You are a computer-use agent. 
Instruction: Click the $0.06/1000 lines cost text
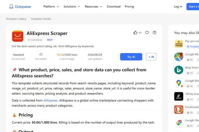point(67,55)
